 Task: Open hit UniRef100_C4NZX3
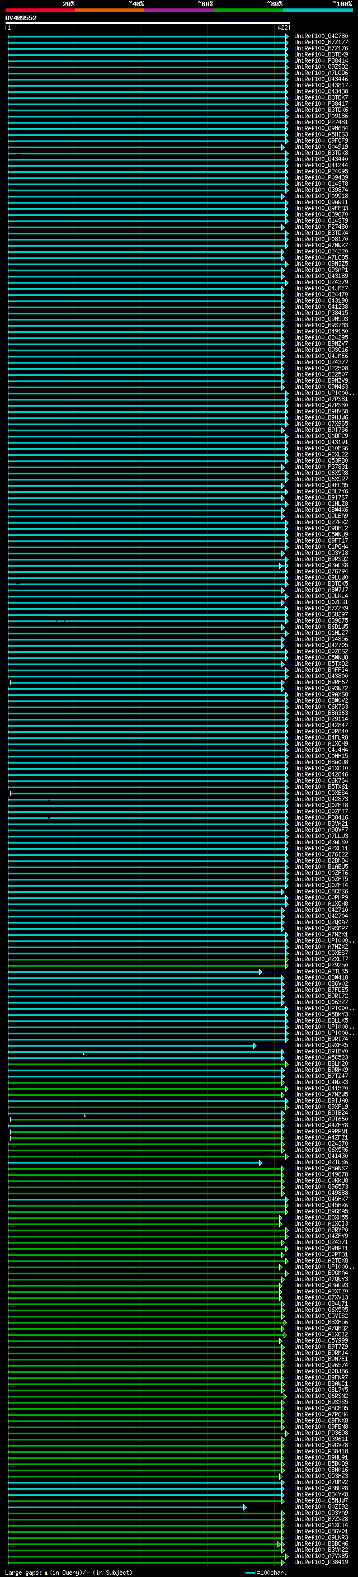(321, 1082)
